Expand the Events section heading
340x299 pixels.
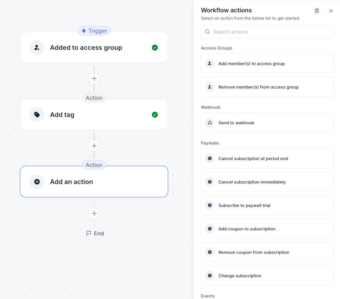[x=208, y=296]
